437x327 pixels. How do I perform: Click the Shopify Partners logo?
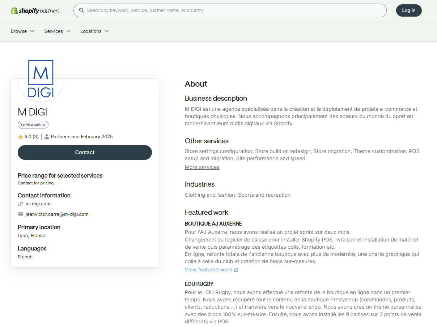point(35,10)
